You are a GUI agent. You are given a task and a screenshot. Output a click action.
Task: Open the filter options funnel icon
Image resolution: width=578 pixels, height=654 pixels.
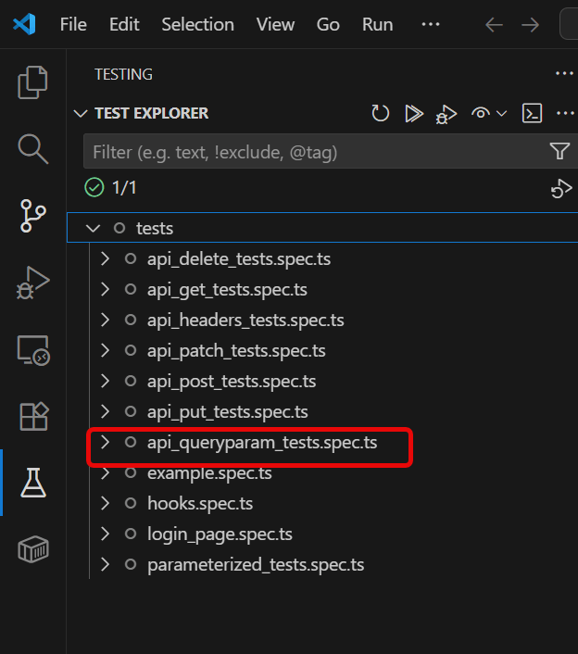pos(559,151)
